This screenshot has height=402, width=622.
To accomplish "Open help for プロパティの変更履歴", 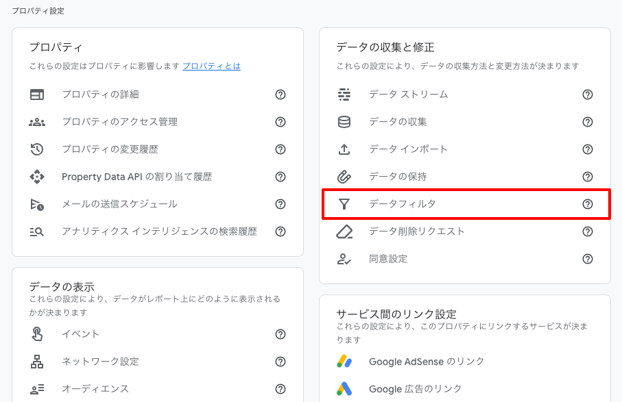I will point(280,149).
